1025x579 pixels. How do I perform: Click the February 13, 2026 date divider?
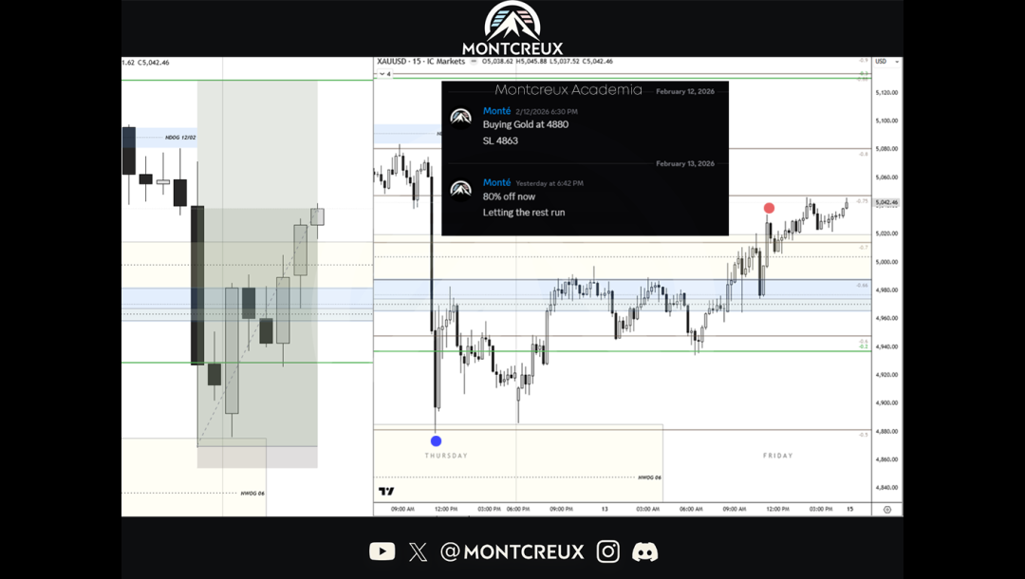point(685,163)
